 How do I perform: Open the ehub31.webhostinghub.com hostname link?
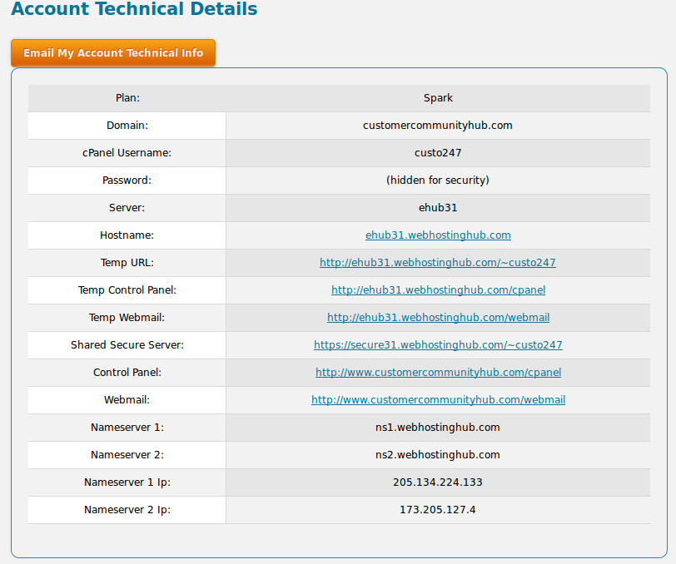[x=438, y=235]
